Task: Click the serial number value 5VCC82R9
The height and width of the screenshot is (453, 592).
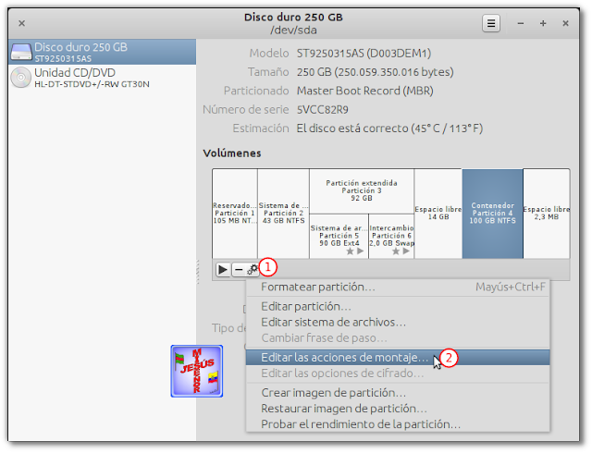Action: (323, 110)
